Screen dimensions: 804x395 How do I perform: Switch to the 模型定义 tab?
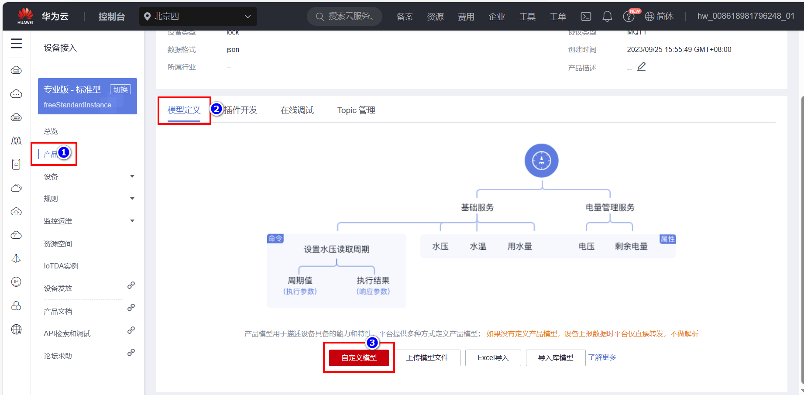[184, 110]
